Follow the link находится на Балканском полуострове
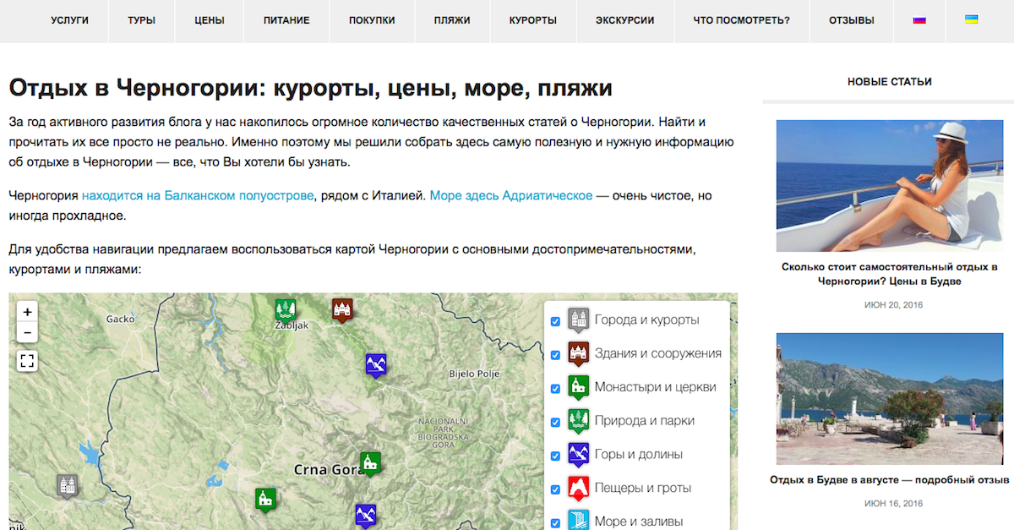This screenshot has height=530, width=1014. click(x=198, y=196)
